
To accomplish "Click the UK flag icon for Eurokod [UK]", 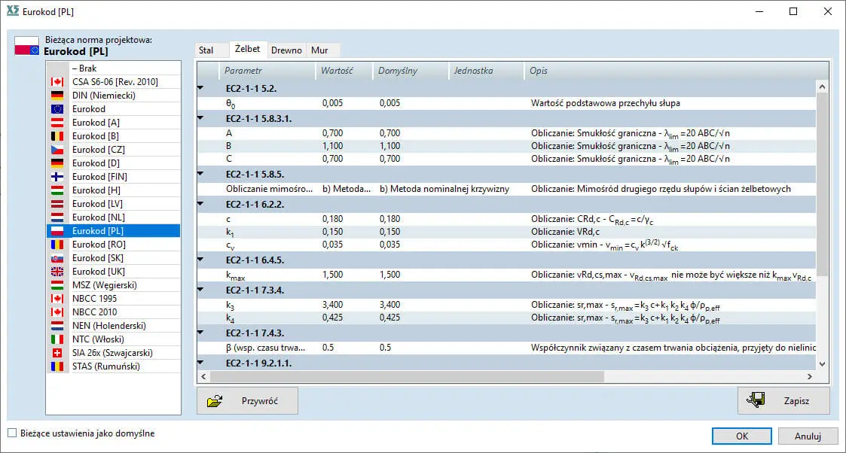I will (57, 272).
